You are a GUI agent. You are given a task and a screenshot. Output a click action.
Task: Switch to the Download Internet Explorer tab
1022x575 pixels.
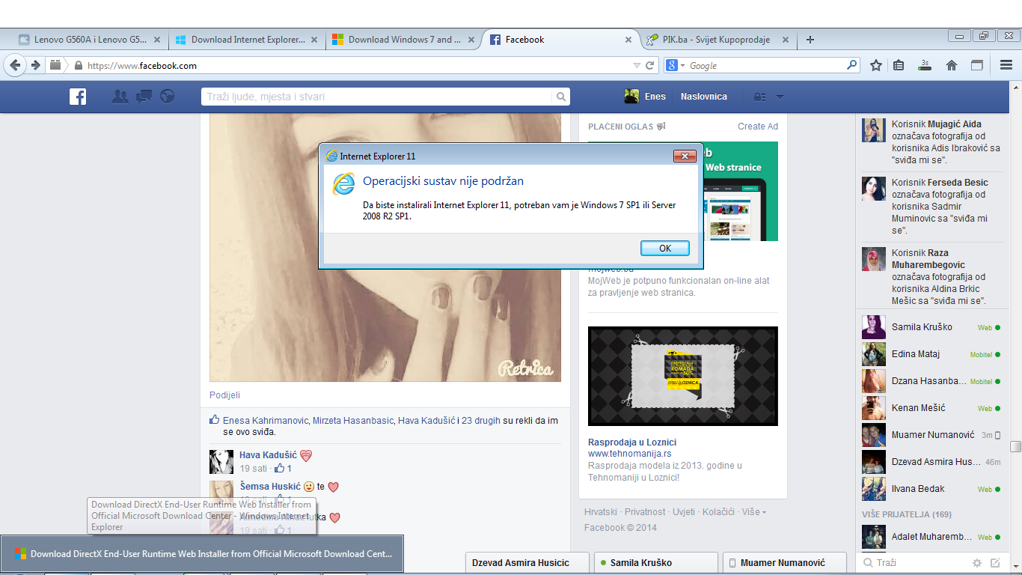[247, 40]
